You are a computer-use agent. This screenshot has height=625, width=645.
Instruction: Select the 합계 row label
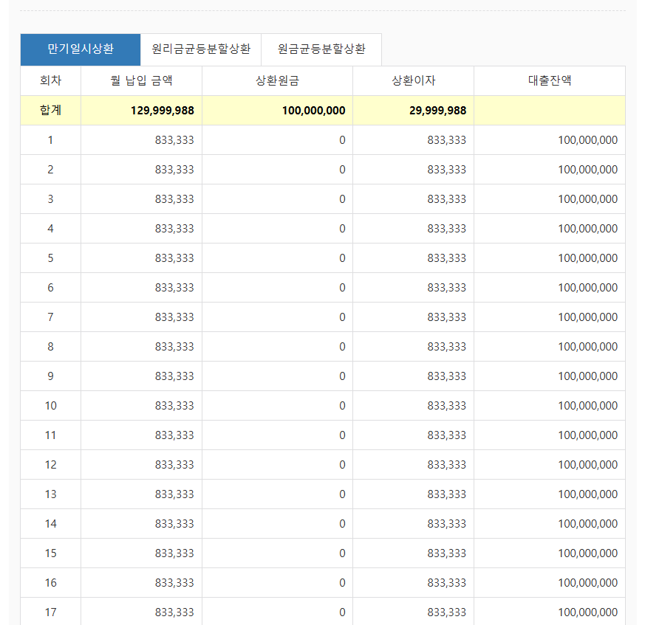(x=50, y=110)
